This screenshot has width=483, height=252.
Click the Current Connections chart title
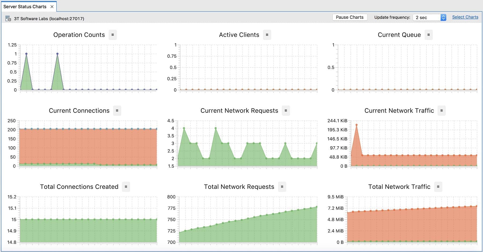[79, 111]
